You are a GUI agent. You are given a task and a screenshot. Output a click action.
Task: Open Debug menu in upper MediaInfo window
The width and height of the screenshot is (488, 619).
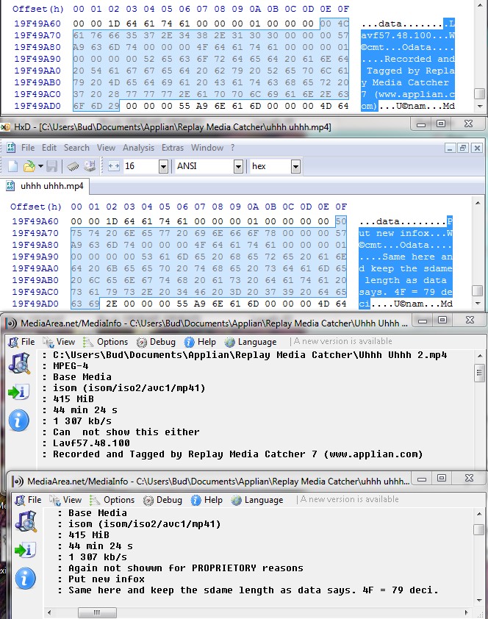(x=156, y=342)
